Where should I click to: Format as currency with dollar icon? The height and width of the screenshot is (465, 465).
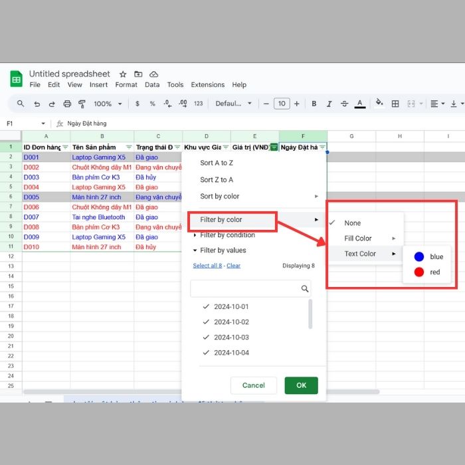pos(138,104)
